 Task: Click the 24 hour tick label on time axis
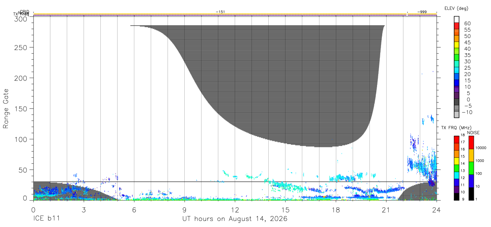tap(437, 210)
